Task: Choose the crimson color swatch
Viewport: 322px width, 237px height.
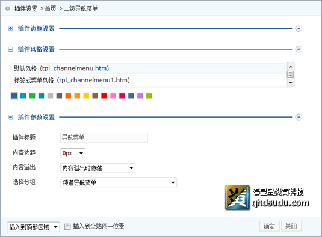Action: 122,96
